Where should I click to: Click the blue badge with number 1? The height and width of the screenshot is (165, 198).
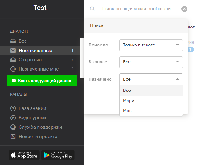[x=191, y=50]
